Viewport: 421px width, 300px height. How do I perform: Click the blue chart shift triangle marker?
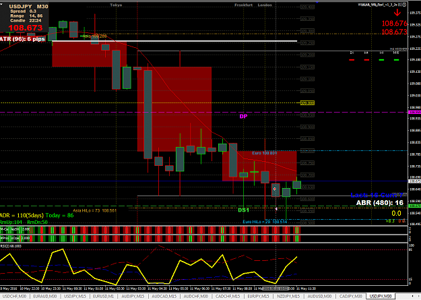317,2
